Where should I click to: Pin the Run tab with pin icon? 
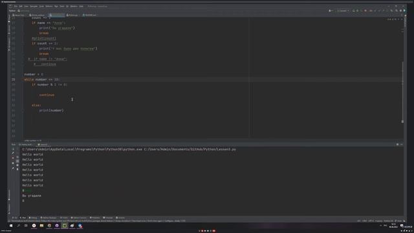(x=13, y=168)
